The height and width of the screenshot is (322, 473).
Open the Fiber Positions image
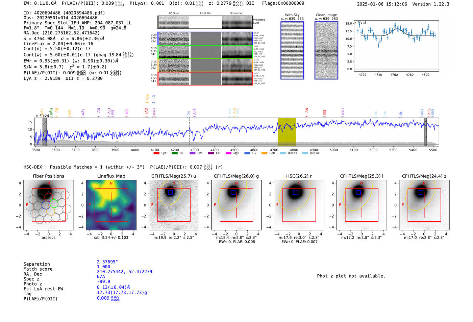tap(49, 205)
